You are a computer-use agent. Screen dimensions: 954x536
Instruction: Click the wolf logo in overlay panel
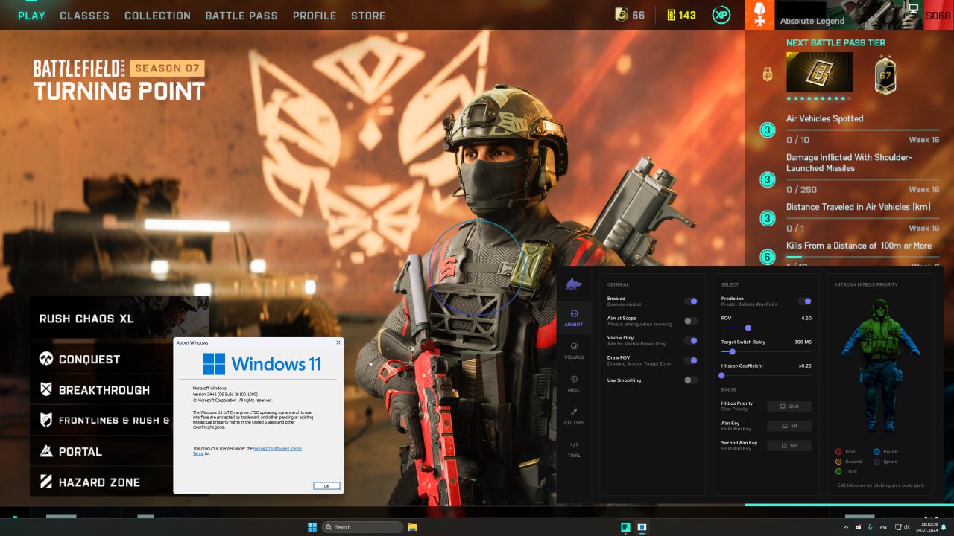[572, 284]
